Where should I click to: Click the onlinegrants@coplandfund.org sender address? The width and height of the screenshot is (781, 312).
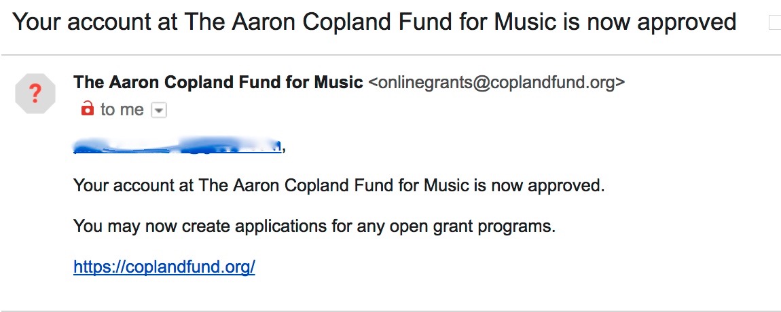click(x=496, y=82)
